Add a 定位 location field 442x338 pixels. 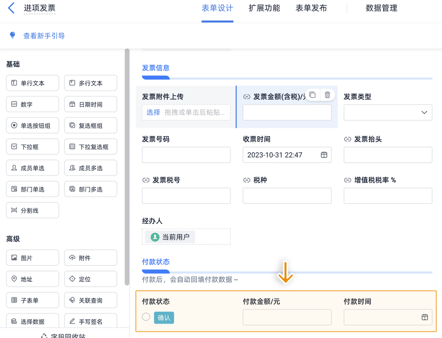91,279
